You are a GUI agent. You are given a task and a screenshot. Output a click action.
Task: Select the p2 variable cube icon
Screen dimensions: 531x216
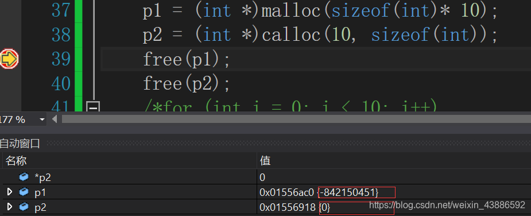click(x=24, y=207)
